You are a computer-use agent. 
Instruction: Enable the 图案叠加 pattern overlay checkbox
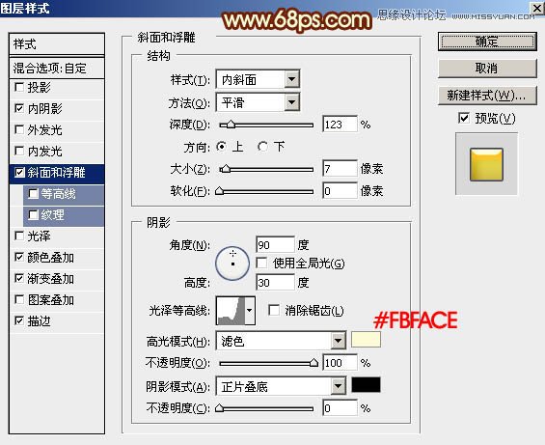pyautogui.click(x=19, y=300)
